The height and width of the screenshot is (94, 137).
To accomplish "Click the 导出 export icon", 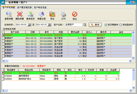I will [x=52, y=14].
